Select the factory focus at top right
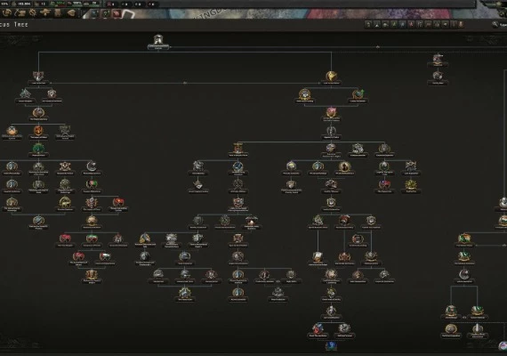Screen dimensions: 507x356 pyautogui.click(x=438, y=59)
